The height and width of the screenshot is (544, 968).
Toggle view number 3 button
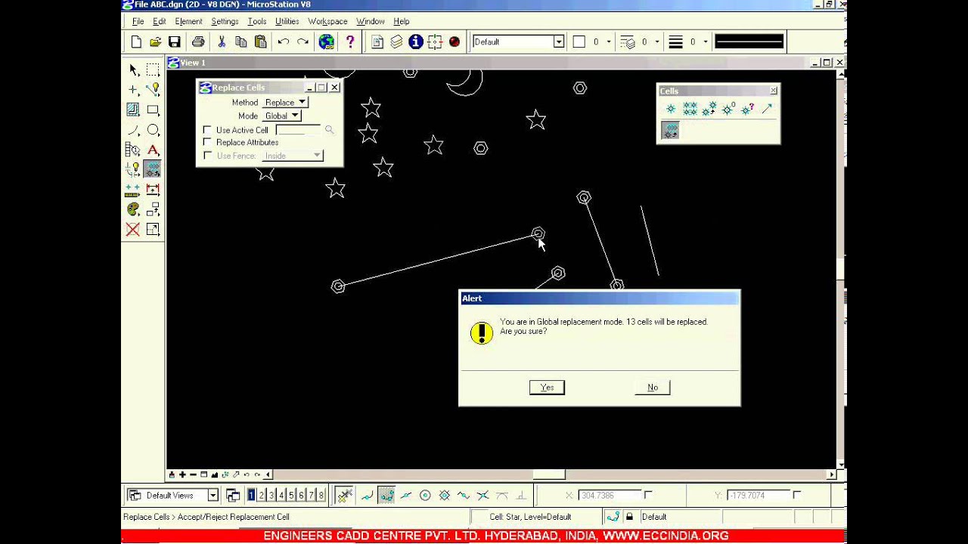pos(271,496)
